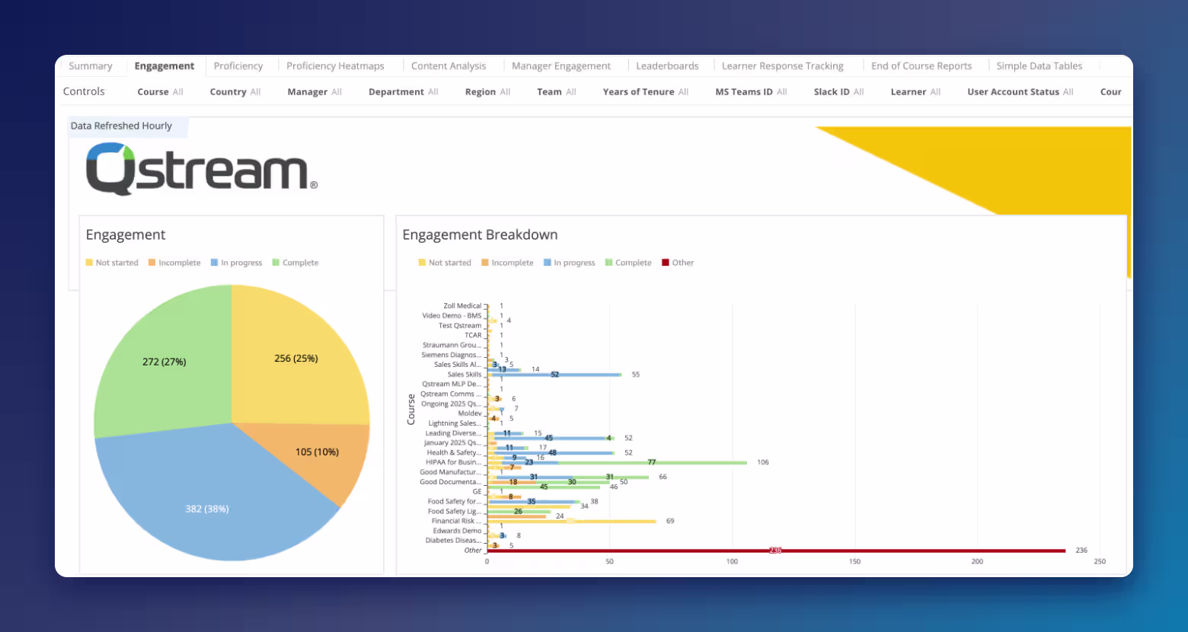Open the Learner filter dropdown
1188x632 pixels.
point(915,92)
